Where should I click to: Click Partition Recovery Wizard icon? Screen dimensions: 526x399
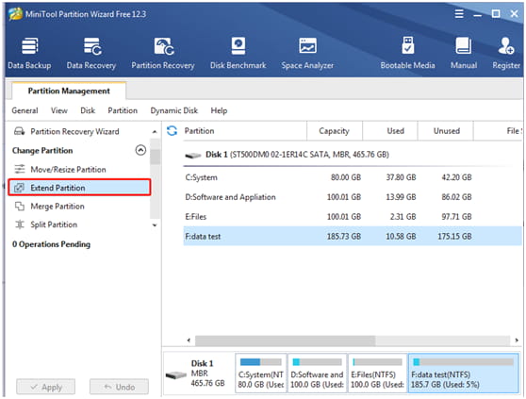point(19,131)
